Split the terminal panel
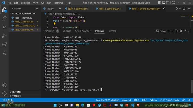The image size is (193, 108). click(x=176, y=31)
